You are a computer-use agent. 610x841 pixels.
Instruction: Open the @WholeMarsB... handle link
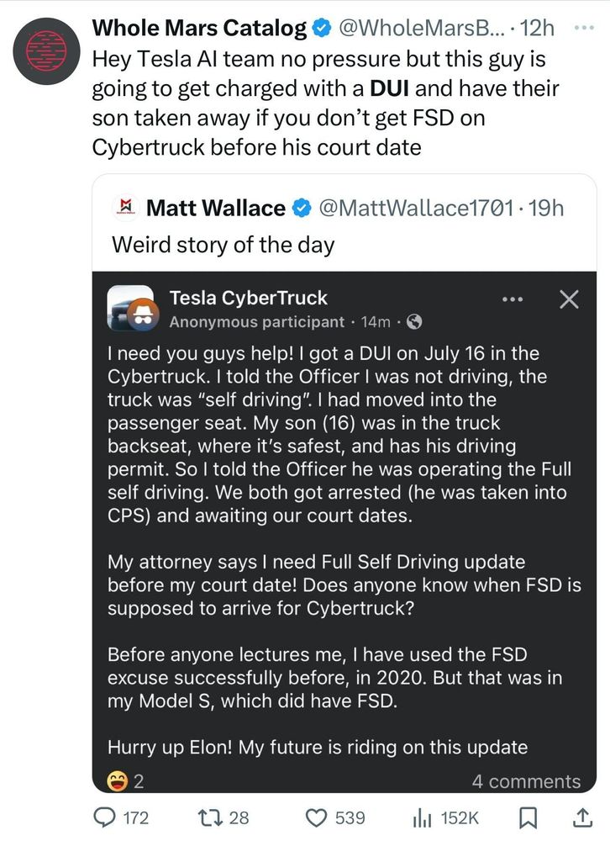coord(421,28)
